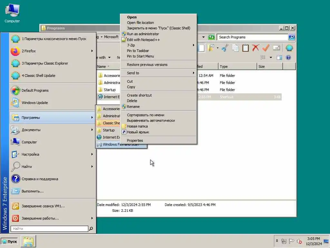The height and width of the screenshot is (248, 330).
Task: Click Copy in the context menu
Action: [158, 87]
